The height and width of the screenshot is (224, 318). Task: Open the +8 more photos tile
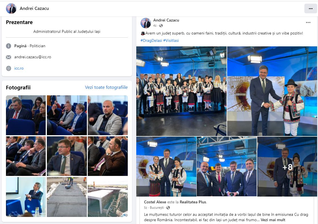tap(287, 167)
